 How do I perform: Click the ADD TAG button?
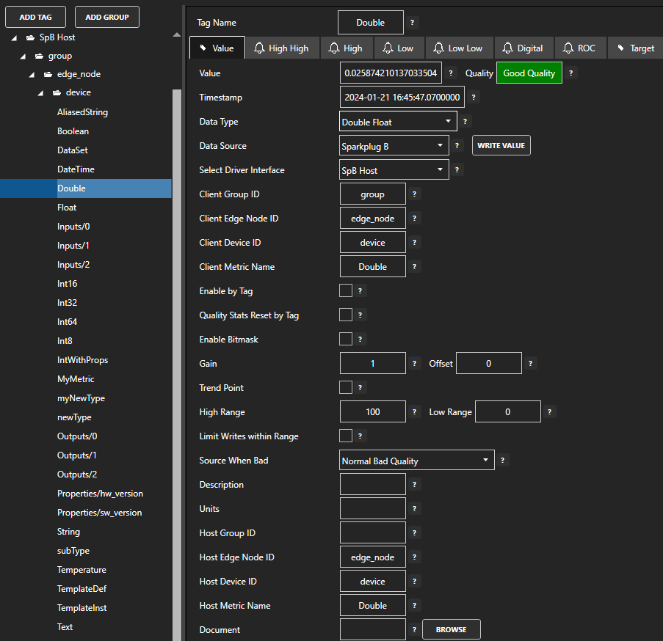[34, 17]
